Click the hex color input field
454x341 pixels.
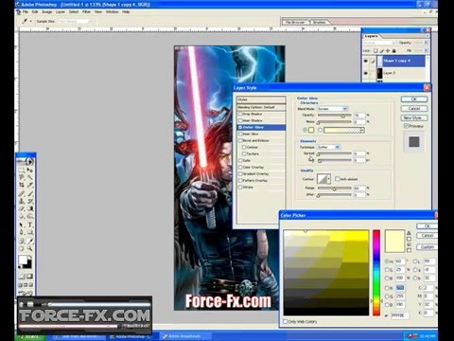click(x=400, y=315)
